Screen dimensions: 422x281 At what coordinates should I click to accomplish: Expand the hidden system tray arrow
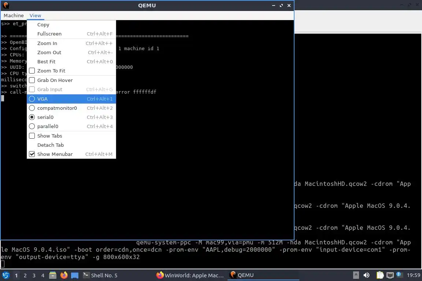[x=356, y=276]
